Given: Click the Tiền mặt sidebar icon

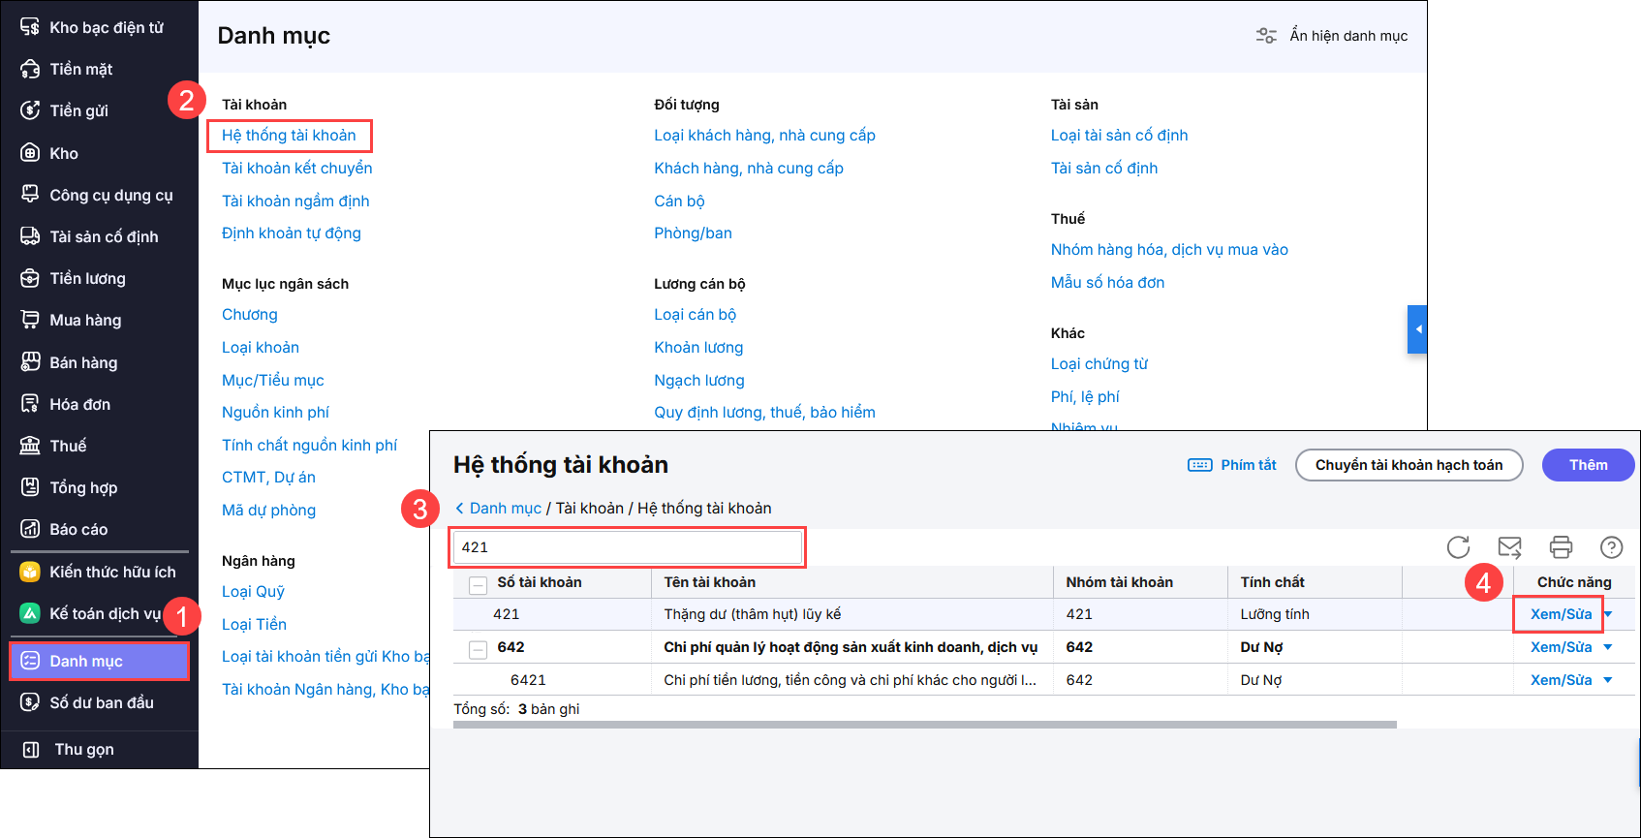Looking at the screenshot, I should tap(30, 69).
